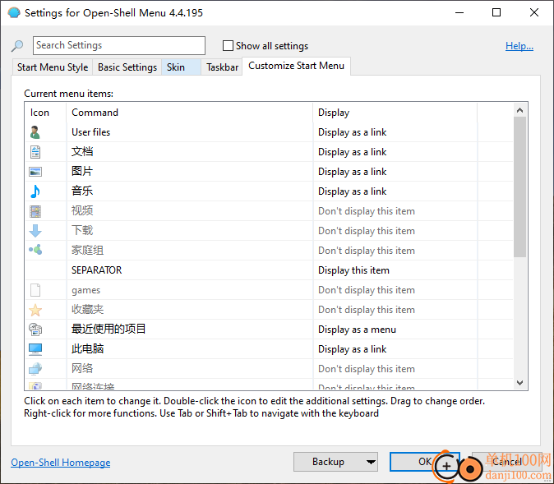Click the 文档 document icon
This screenshot has width=554, height=484.
[x=35, y=152]
